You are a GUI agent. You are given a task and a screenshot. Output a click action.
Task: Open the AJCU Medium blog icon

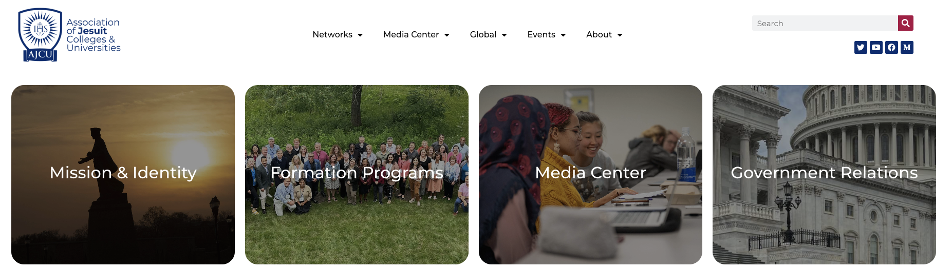907,47
